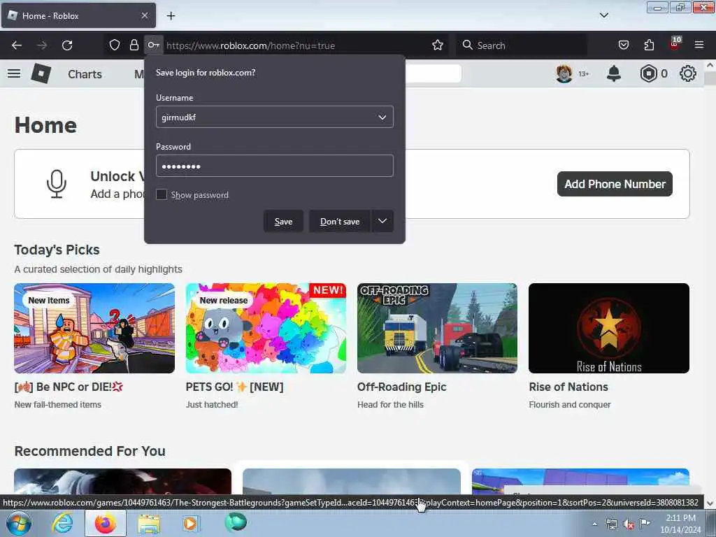The width and height of the screenshot is (716, 537).
Task: Click the Off-Roading Epic thumbnail
Action: [x=438, y=329]
